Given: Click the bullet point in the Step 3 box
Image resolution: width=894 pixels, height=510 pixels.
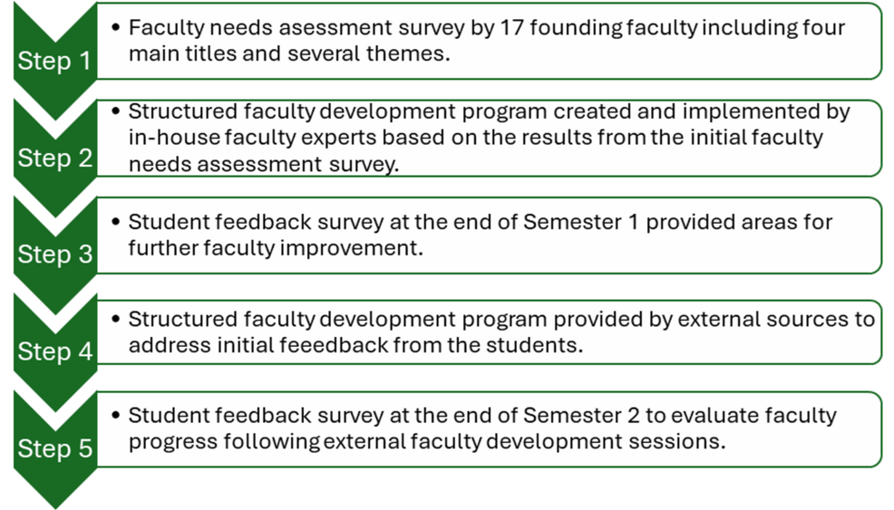Looking at the screenshot, I should coord(115,222).
